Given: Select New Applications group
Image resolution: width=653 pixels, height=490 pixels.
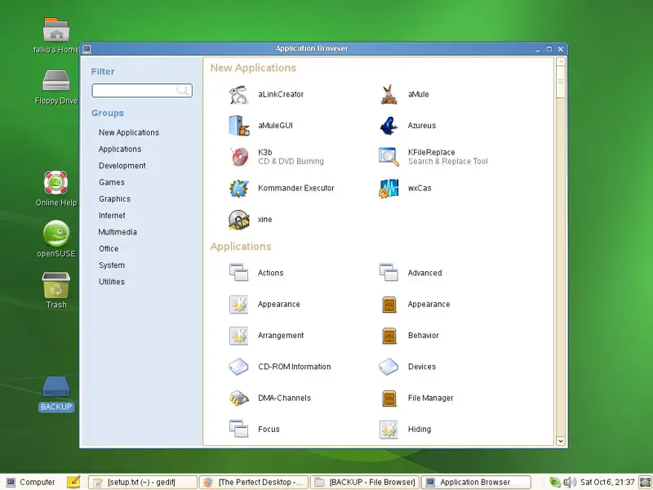Looking at the screenshot, I should click(129, 132).
